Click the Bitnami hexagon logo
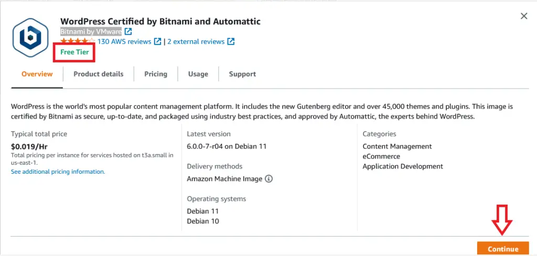The height and width of the screenshot is (256, 537). tap(31, 37)
